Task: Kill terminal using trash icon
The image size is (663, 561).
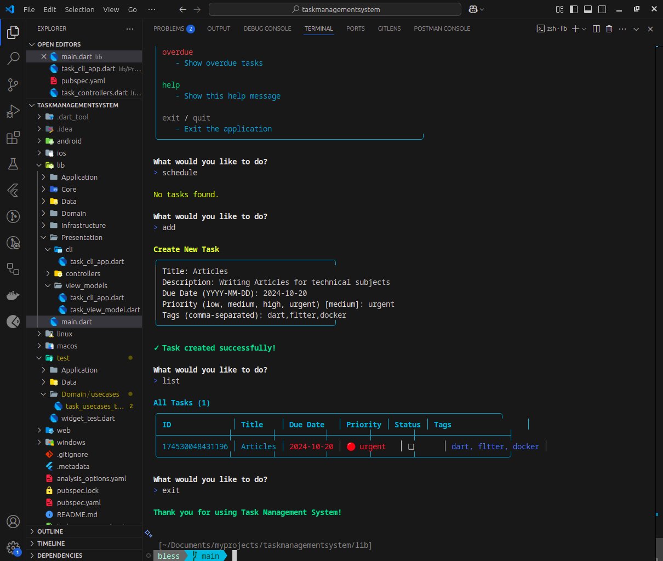Action: pos(609,28)
